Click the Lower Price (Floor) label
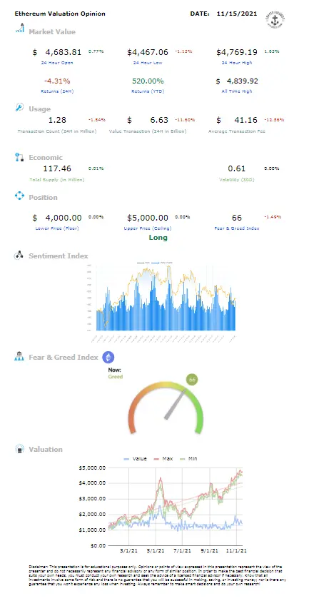Screen dimensions: 309x601 [57, 228]
